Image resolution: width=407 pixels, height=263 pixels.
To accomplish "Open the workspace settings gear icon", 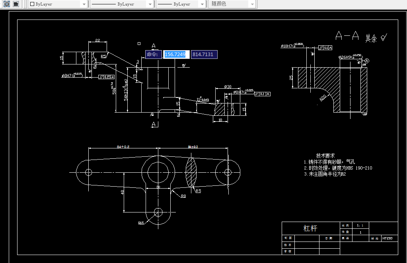I will point(6,4).
